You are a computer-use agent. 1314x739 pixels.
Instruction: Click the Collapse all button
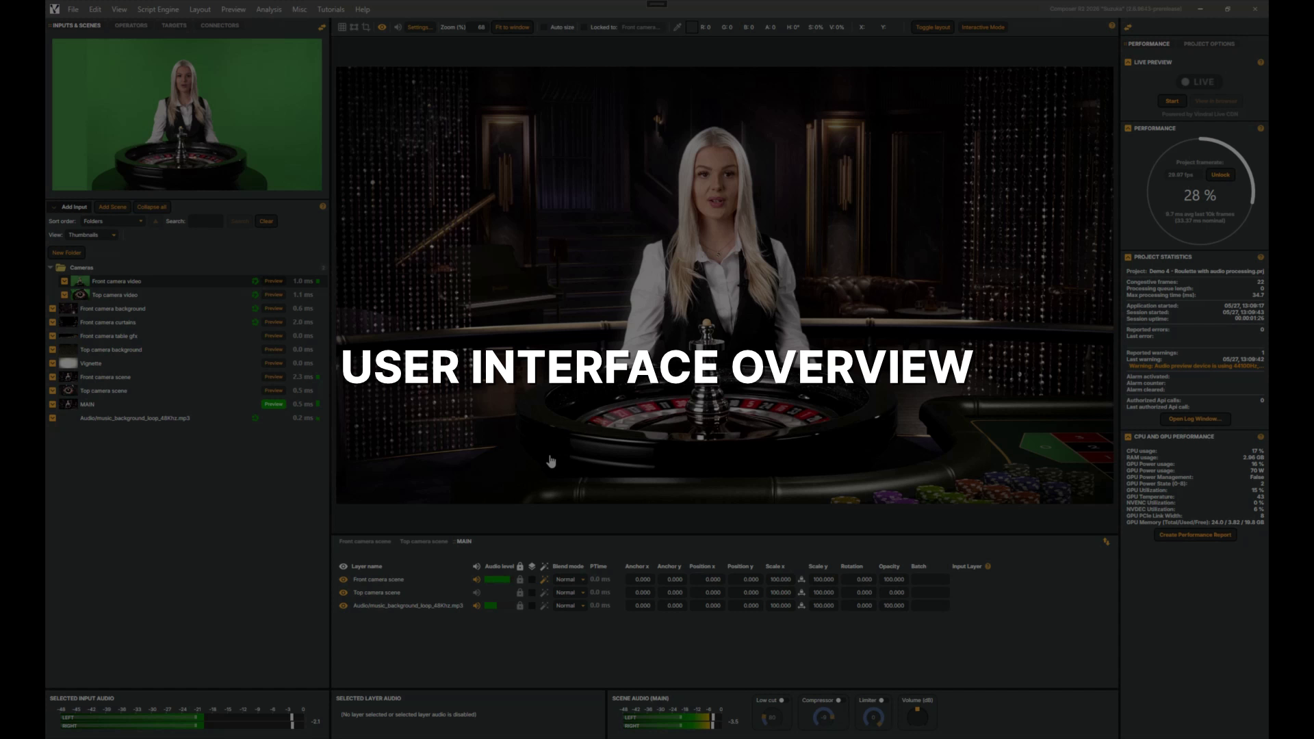[x=151, y=207]
